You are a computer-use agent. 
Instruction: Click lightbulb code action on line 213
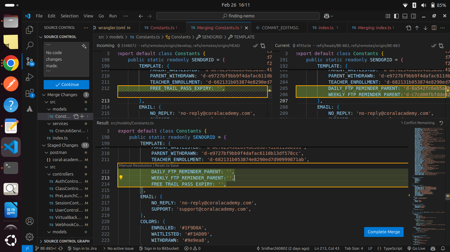(121, 178)
